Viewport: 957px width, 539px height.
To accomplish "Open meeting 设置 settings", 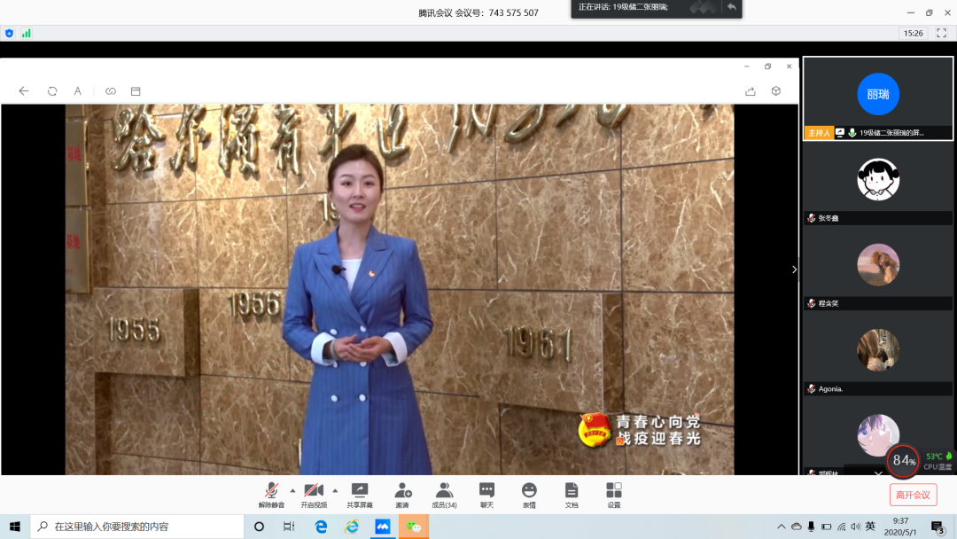I will [x=614, y=493].
